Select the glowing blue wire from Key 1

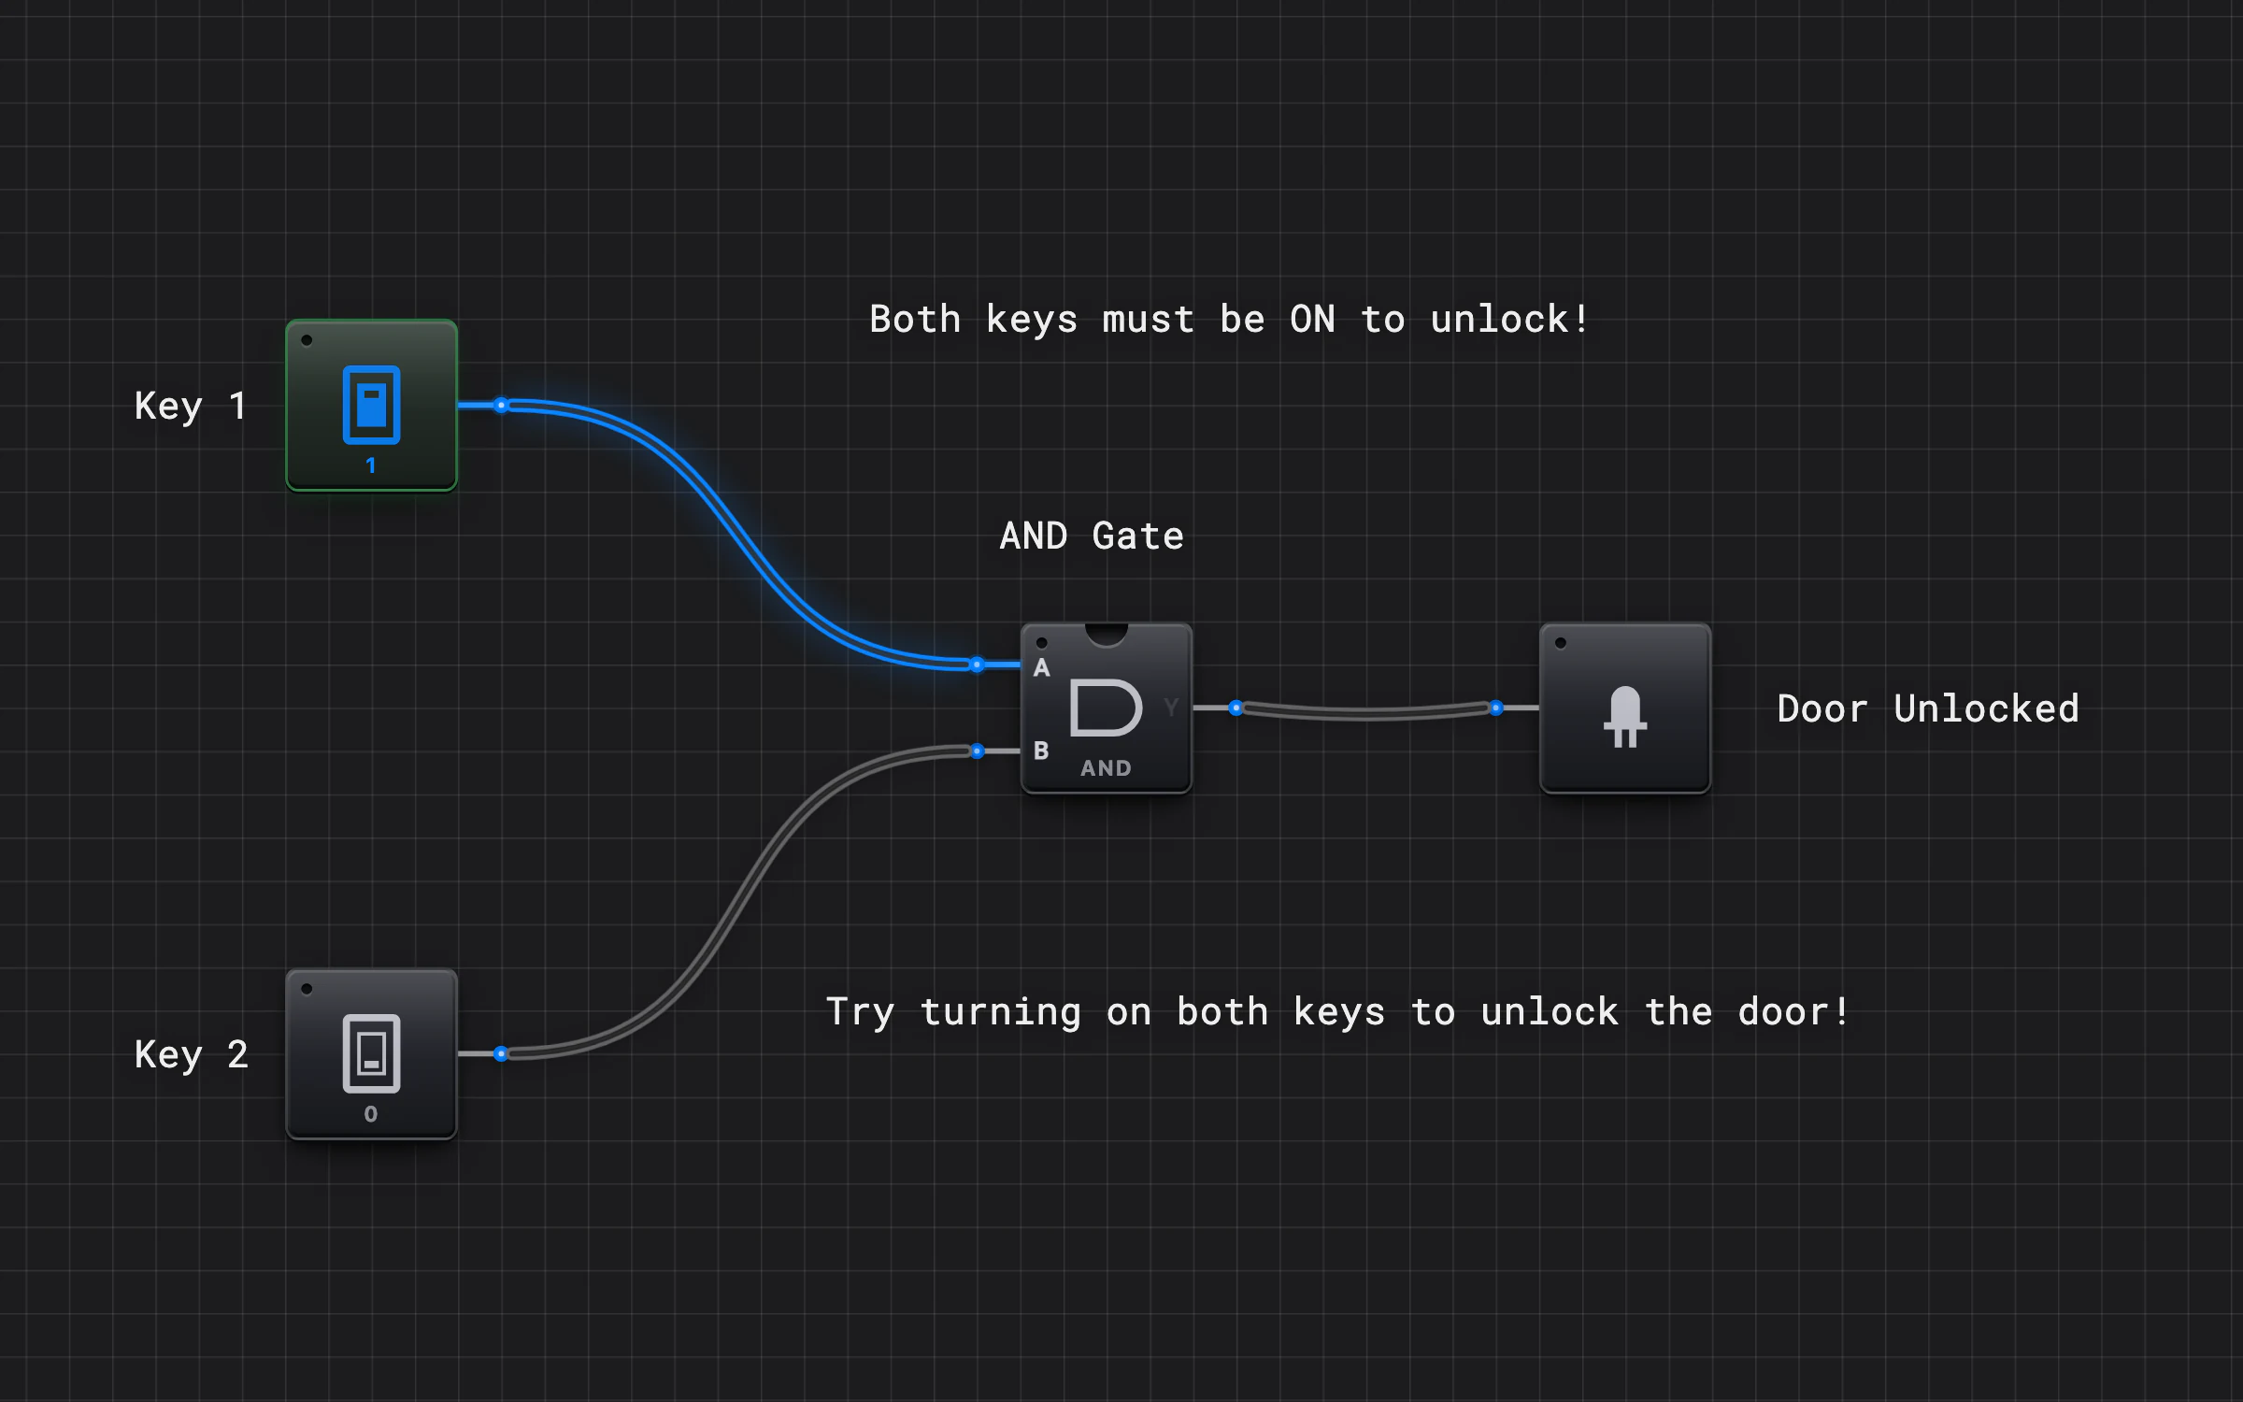coord(738,535)
